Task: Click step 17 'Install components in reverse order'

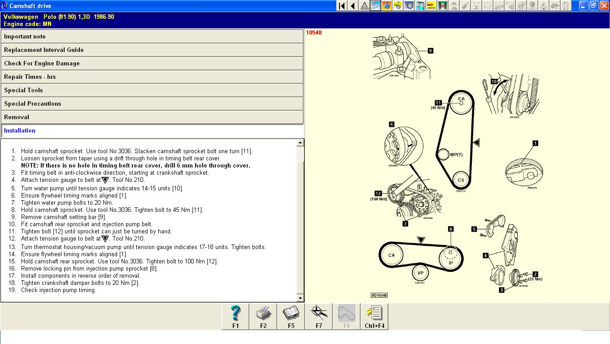Action: coord(81,276)
